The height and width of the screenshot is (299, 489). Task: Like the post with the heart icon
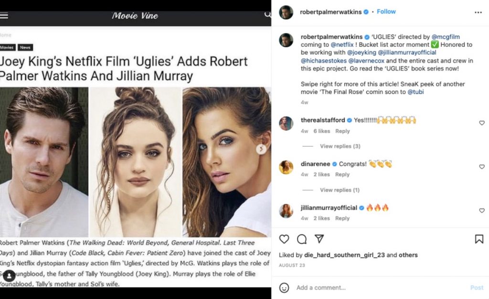click(x=284, y=239)
